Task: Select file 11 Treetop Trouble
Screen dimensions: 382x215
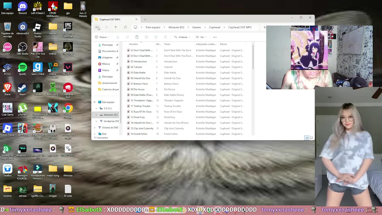Action: pyautogui.click(x=140, y=106)
